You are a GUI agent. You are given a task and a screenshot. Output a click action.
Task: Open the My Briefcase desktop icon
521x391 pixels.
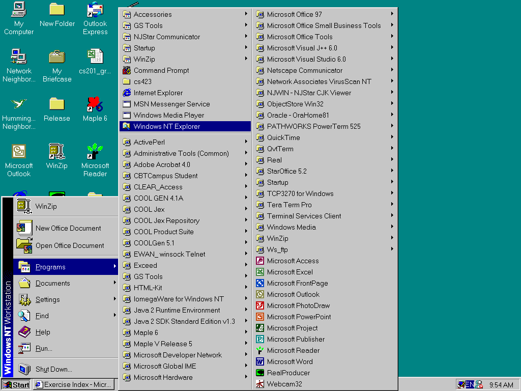coord(57,57)
